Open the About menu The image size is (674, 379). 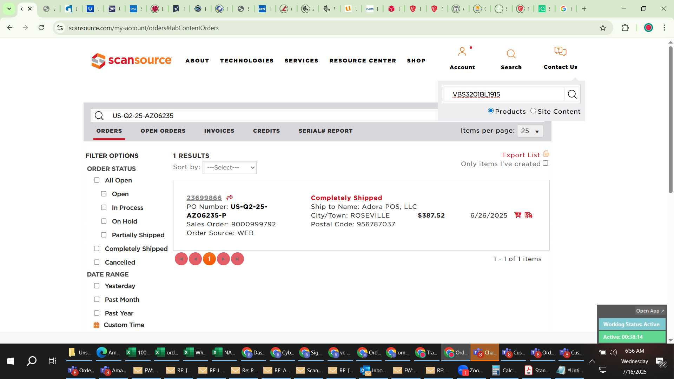(197, 61)
